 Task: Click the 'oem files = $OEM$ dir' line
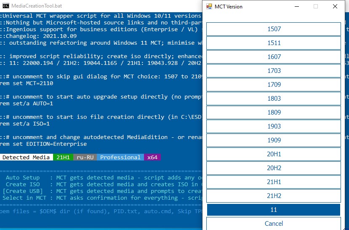(x=101, y=211)
